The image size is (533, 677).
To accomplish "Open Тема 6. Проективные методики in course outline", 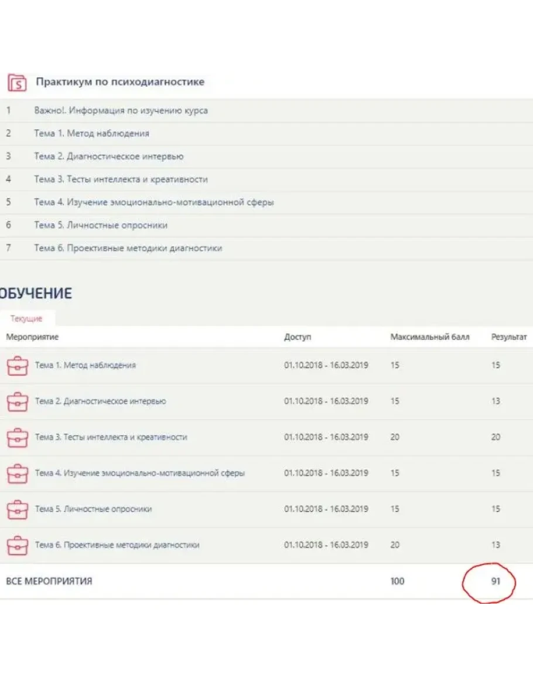I will click(128, 248).
